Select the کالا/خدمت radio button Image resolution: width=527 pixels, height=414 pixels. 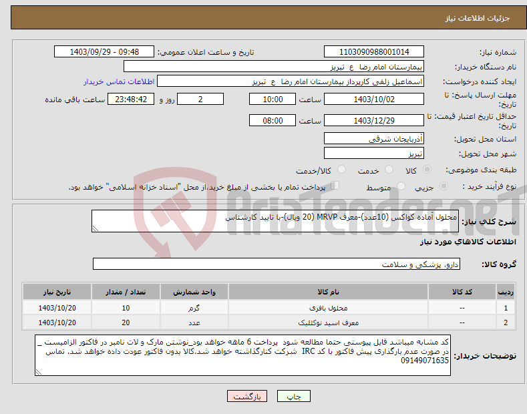pyautogui.click(x=341, y=170)
